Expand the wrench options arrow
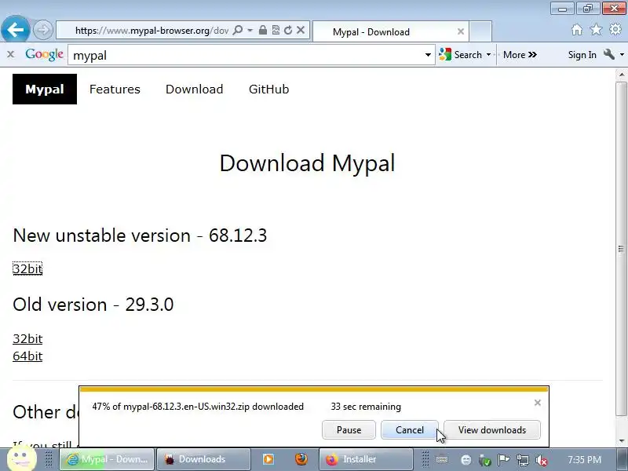The width and height of the screenshot is (628, 471). click(x=622, y=55)
